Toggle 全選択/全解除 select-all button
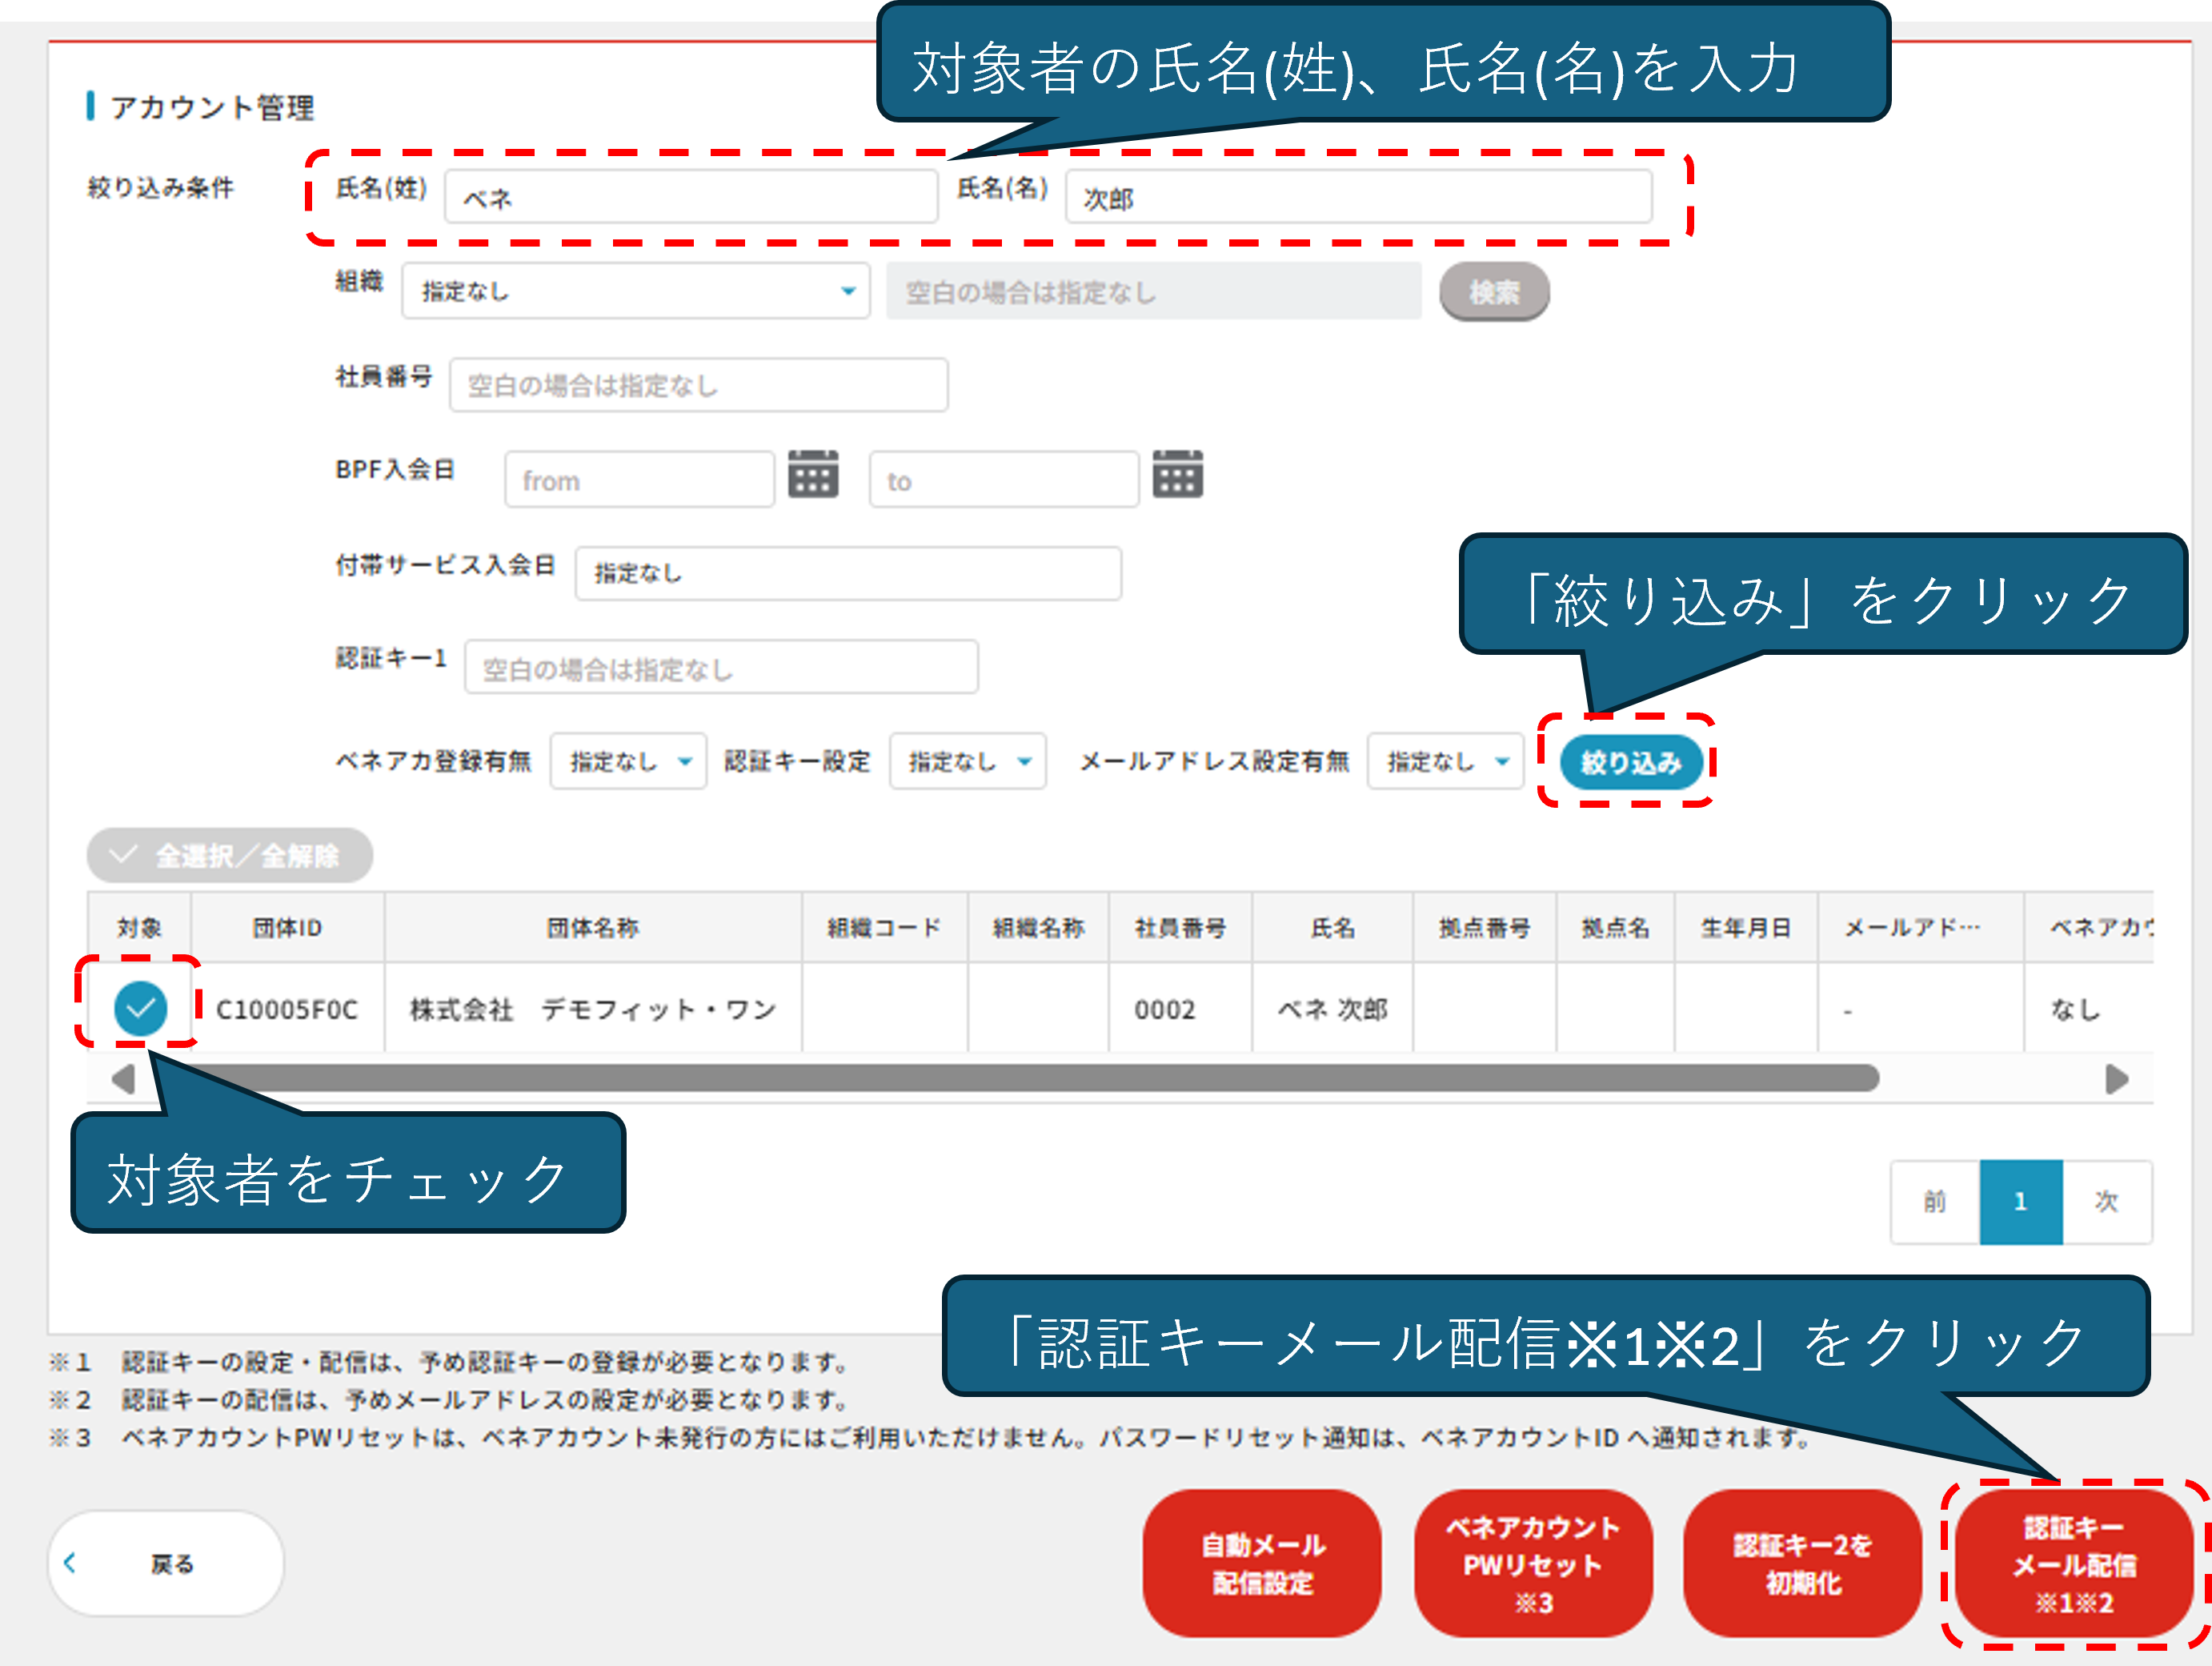 point(230,856)
